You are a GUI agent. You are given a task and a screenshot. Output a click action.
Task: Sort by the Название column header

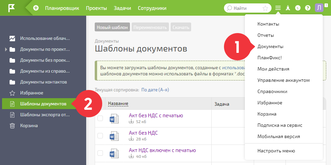pyautogui.click(x=118, y=104)
